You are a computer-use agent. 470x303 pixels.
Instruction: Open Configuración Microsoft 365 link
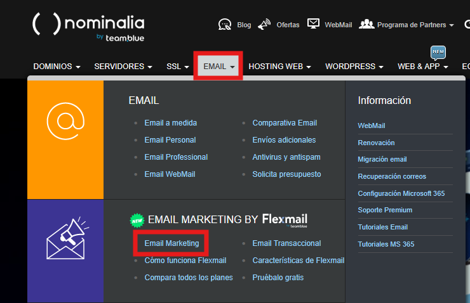point(401,193)
